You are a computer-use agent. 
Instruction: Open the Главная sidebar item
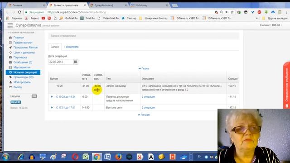pyautogui.click(x=19, y=38)
